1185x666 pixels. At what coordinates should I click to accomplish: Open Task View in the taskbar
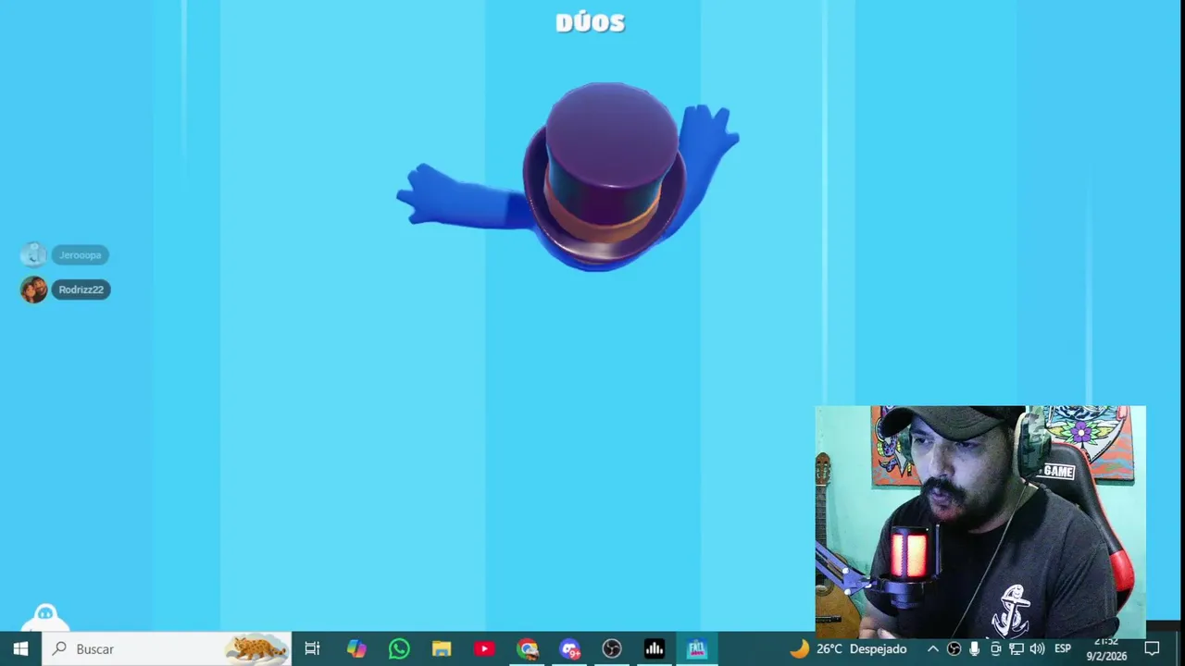coord(312,648)
